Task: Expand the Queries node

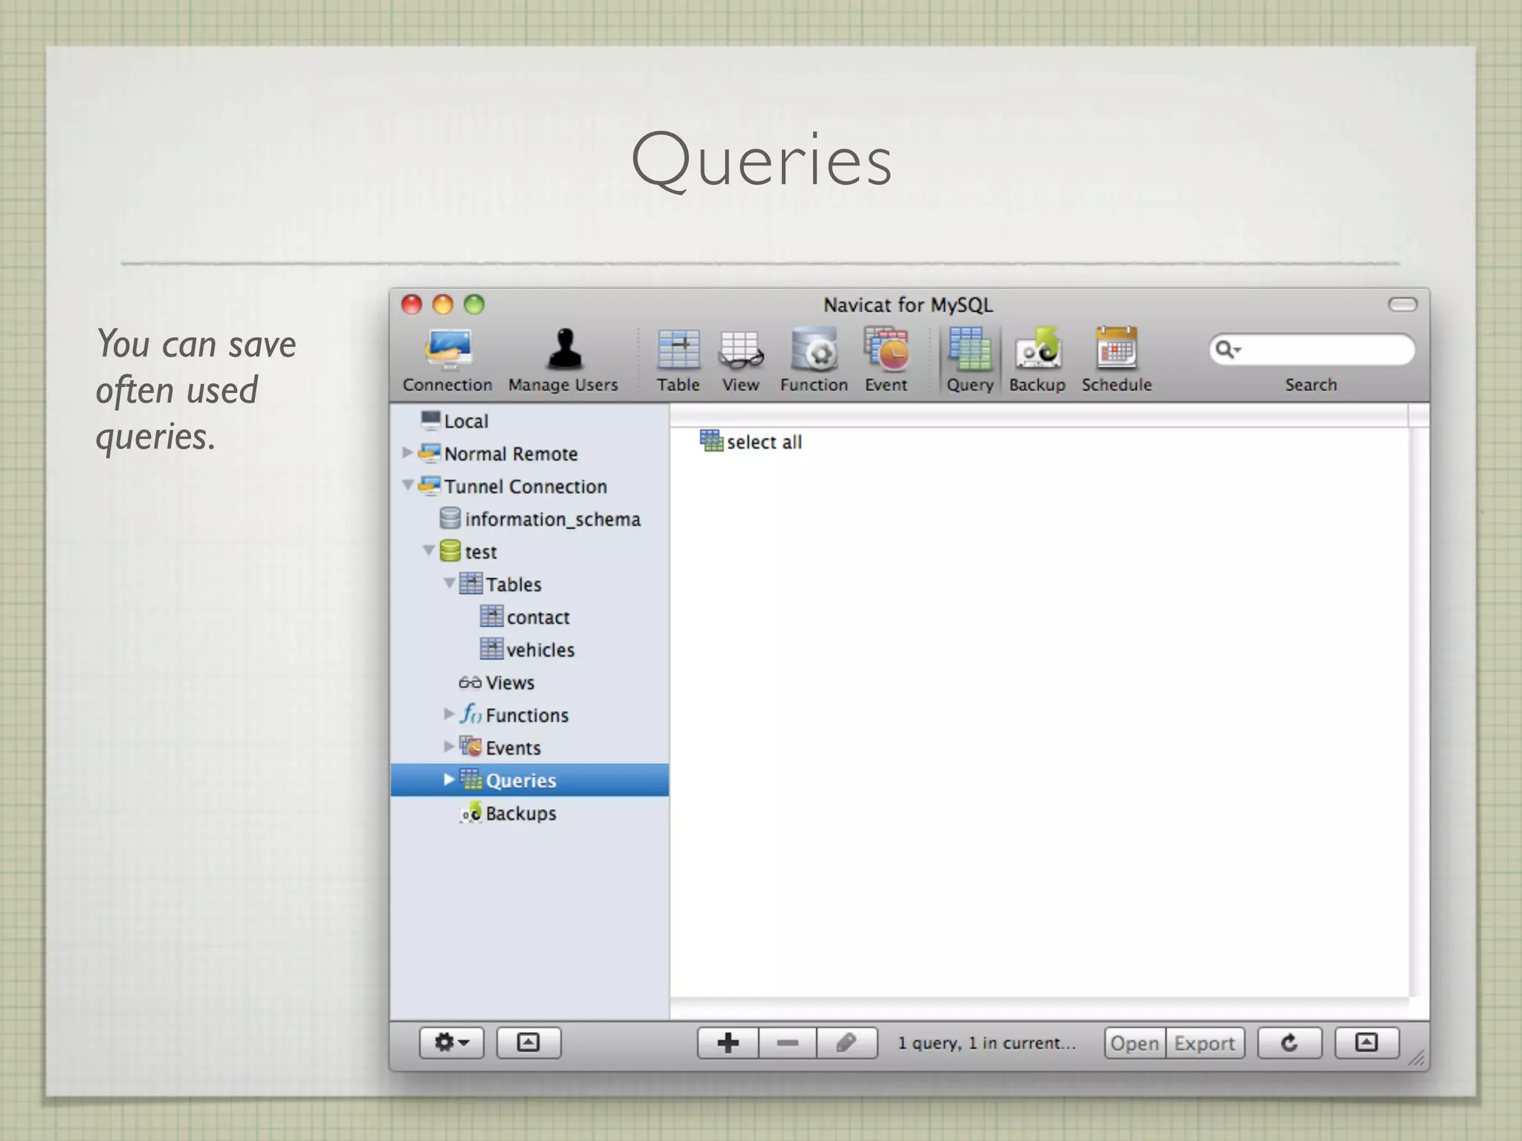Action: (449, 779)
